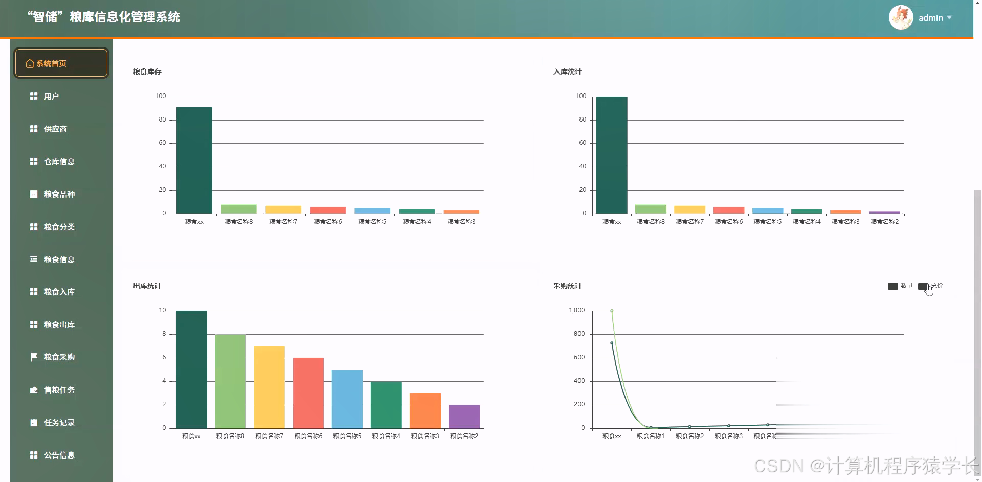
Task: Open 粮食信息 page
Action: coord(61,259)
